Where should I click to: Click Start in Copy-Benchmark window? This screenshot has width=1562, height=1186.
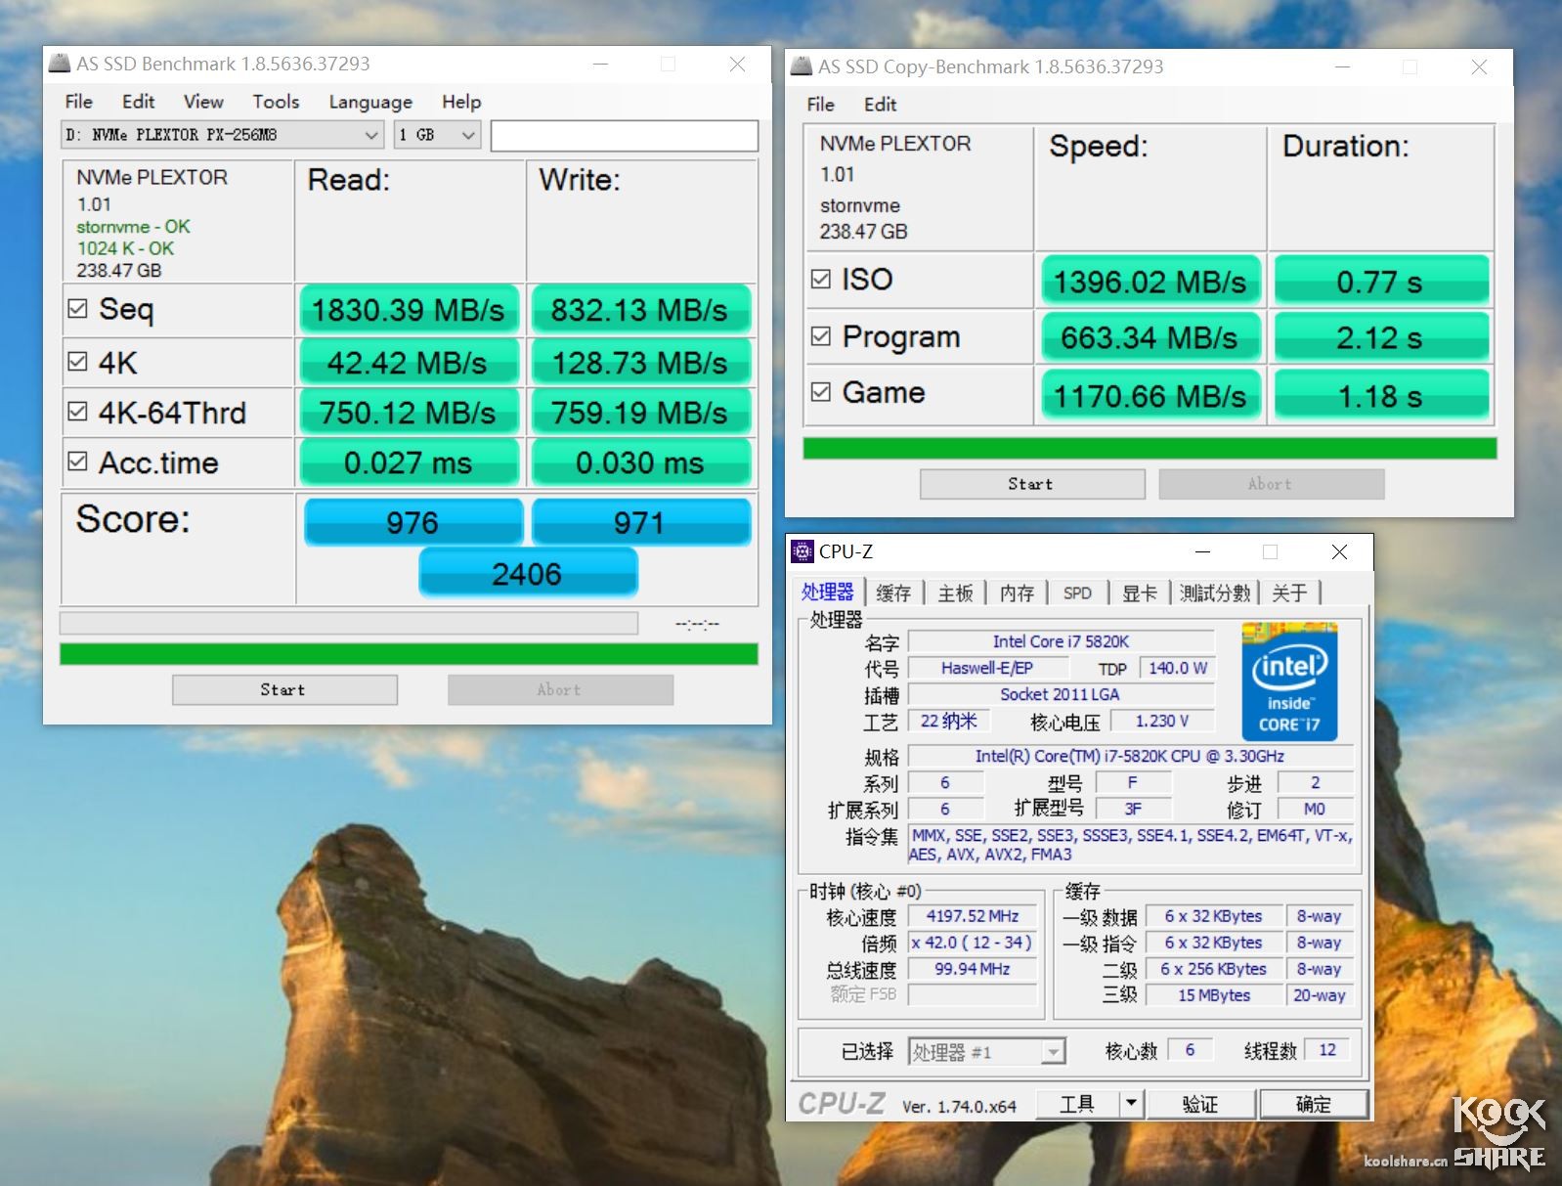1032,484
